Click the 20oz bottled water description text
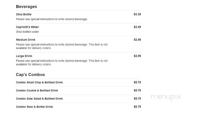Image resolution: width=216 pixels, height=120 pixels. click(27, 32)
